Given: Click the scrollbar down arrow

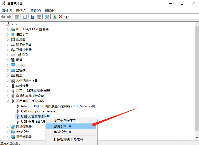Looking at the screenshot, I should (x=197, y=138).
